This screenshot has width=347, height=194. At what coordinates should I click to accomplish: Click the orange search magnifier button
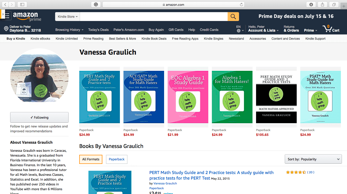click(x=233, y=17)
